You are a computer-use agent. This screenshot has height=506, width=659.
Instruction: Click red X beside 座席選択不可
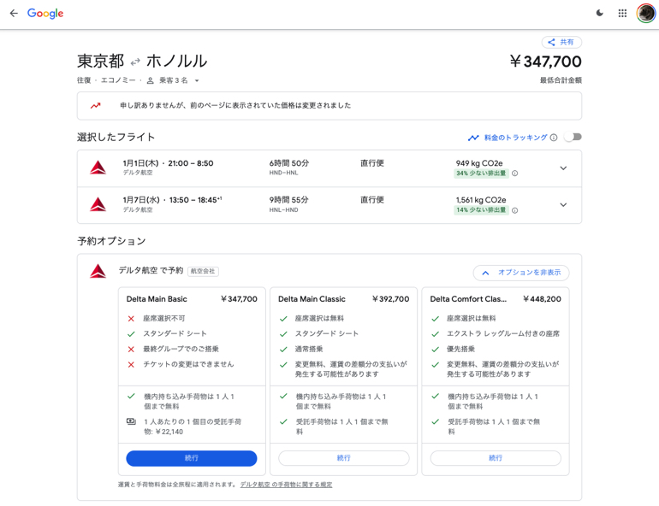(131, 319)
